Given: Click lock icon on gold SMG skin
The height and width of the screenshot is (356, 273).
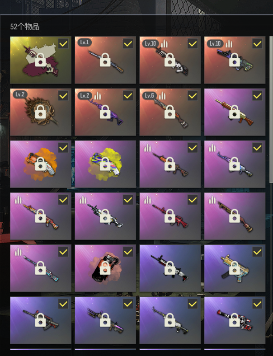Looking at the screenshot, I should pos(235,268).
